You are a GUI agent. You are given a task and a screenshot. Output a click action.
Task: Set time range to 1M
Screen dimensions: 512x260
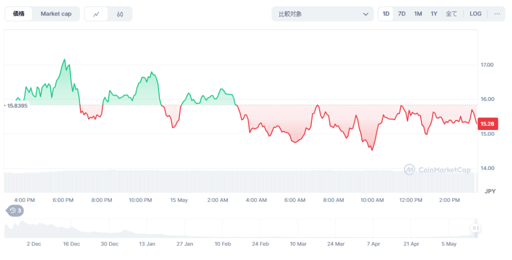click(x=418, y=14)
